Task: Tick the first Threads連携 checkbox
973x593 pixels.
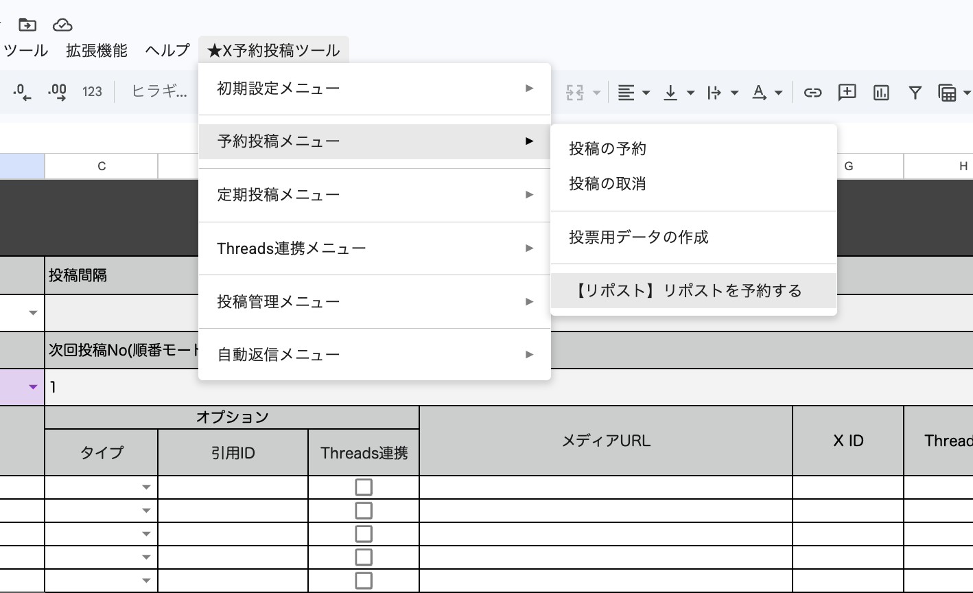Action: pyautogui.click(x=364, y=487)
